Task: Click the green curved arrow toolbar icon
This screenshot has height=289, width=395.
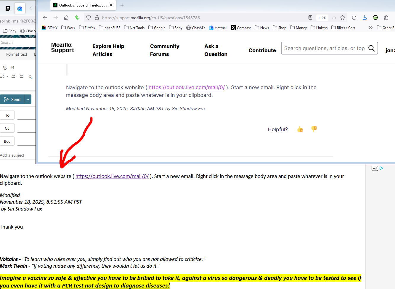Action: coord(77,18)
